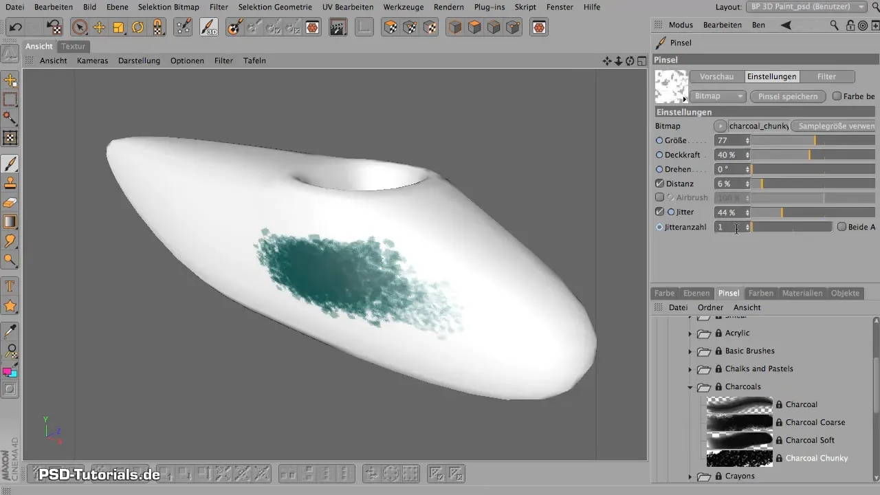This screenshot has height=495, width=880.
Task: Select the Live Selection pointer tool
Action: (x=80, y=27)
